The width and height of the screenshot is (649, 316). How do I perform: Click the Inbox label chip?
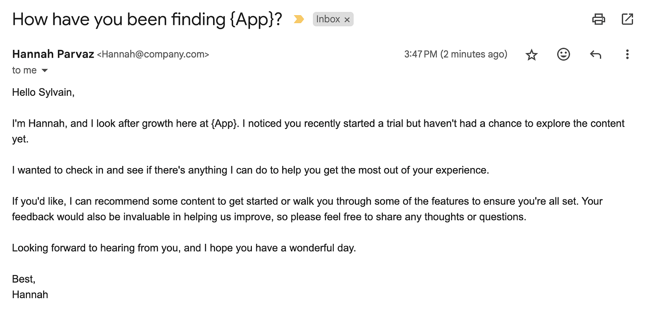click(x=328, y=19)
